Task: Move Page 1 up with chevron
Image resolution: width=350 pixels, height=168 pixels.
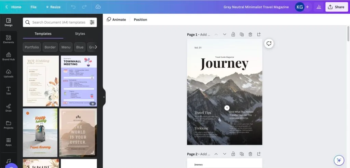Action: coord(216,34)
